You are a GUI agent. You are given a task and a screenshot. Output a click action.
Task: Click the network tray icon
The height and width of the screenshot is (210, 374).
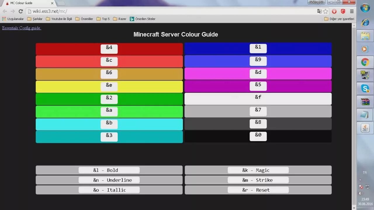367,187
